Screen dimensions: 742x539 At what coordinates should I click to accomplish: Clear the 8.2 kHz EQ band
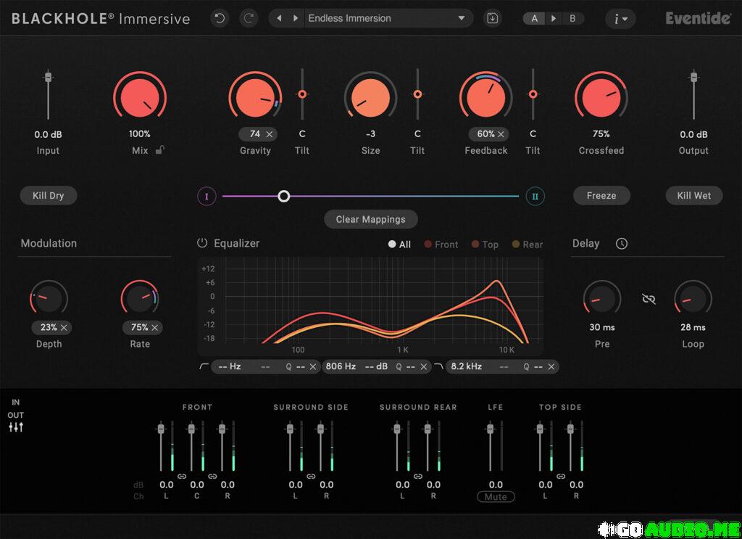(x=551, y=366)
